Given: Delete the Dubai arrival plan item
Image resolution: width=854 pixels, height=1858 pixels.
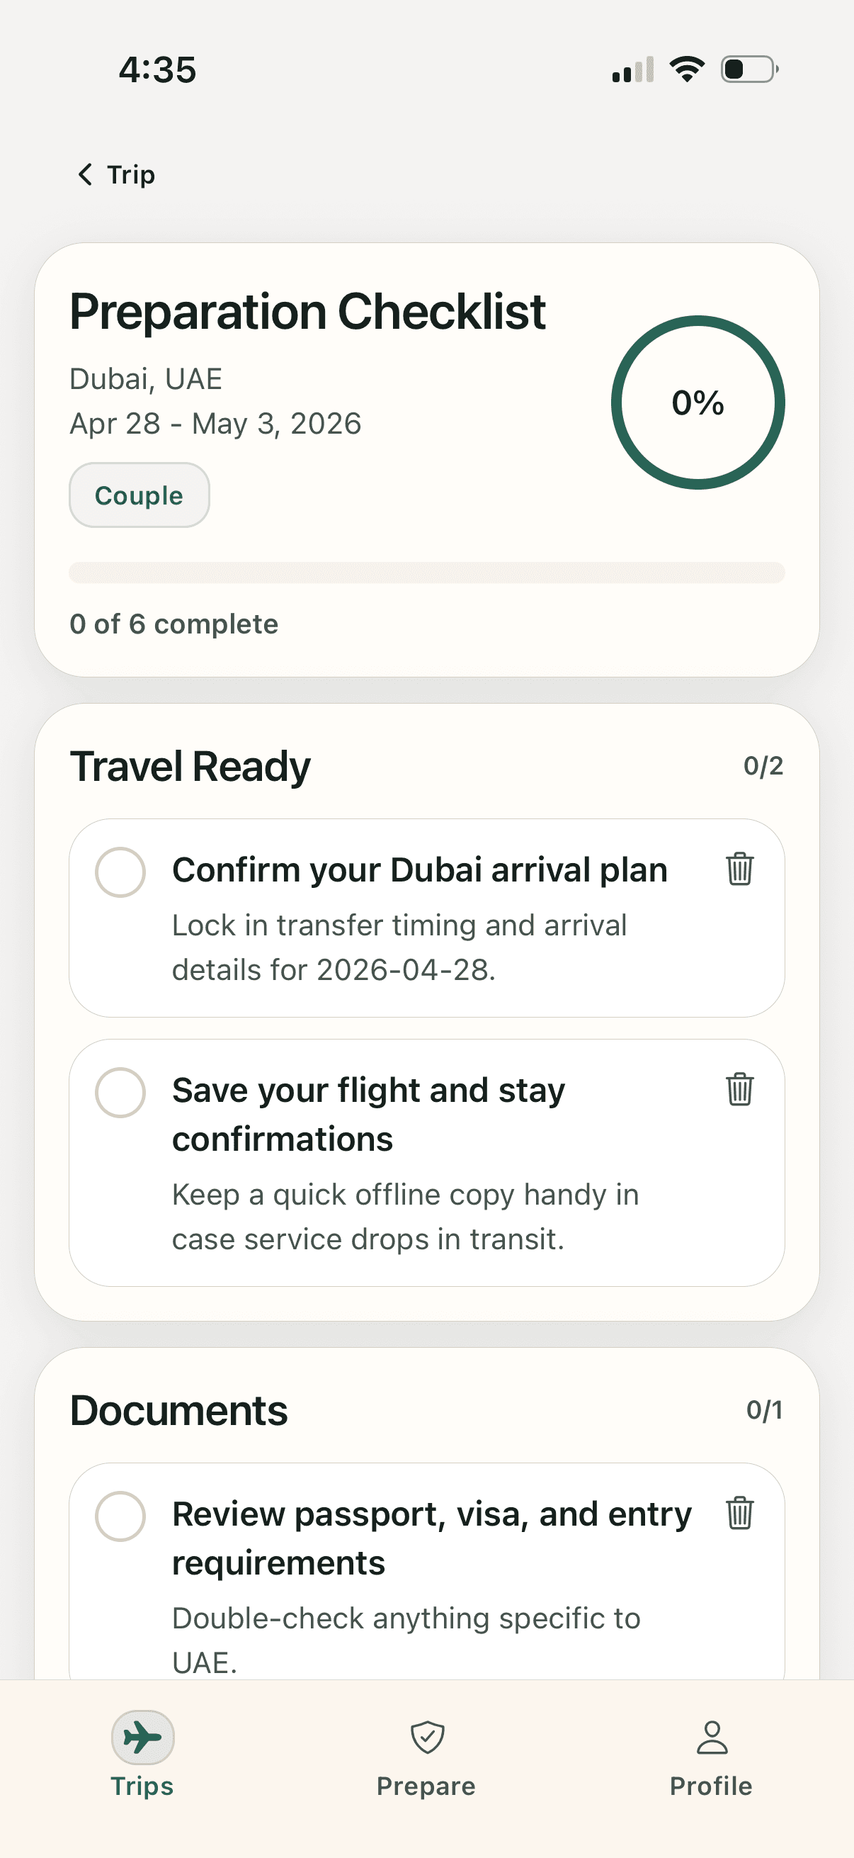Looking at the screenshot, I should click(x=739, y=869).
